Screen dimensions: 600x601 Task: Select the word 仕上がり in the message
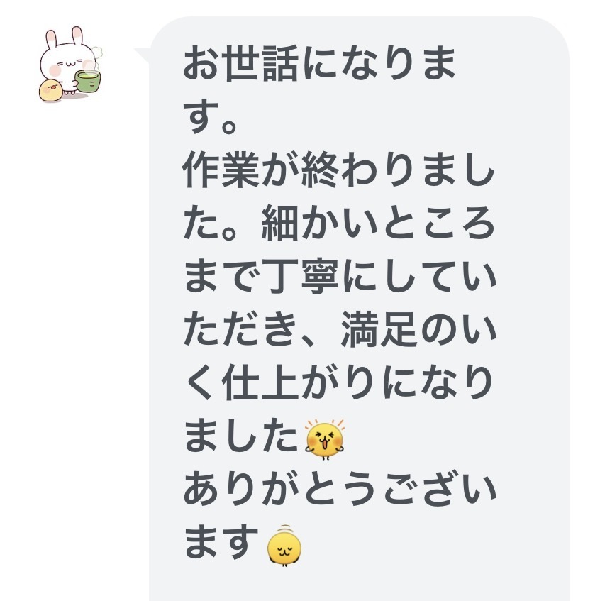coord(299,383)
